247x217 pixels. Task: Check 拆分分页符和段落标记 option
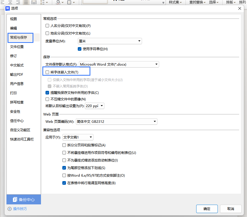coord(64,145)
